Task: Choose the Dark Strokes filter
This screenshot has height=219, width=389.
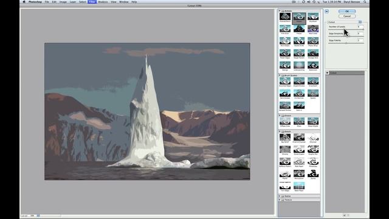Action: pos(285,93)
